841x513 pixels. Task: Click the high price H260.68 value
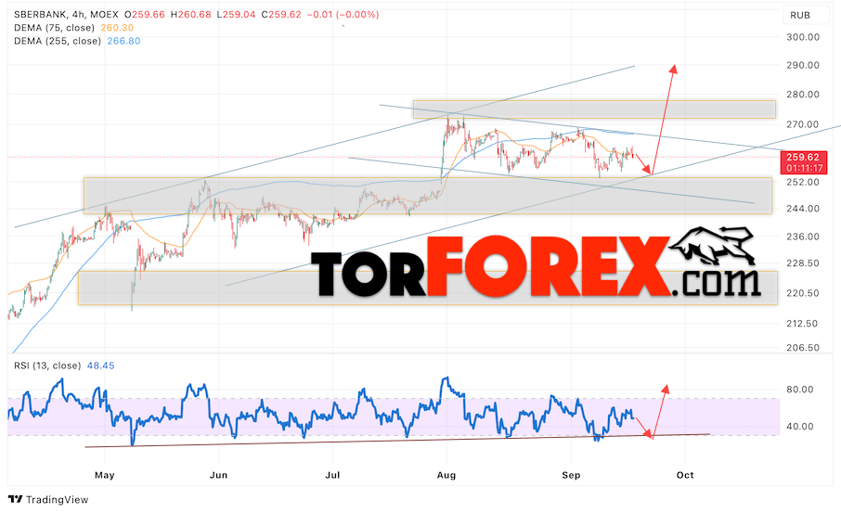(x=191, y=15)
